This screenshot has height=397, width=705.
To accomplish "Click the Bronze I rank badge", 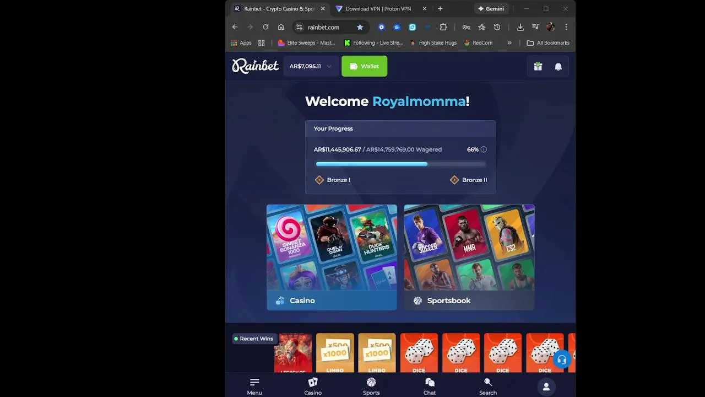I will click(332, 180).
